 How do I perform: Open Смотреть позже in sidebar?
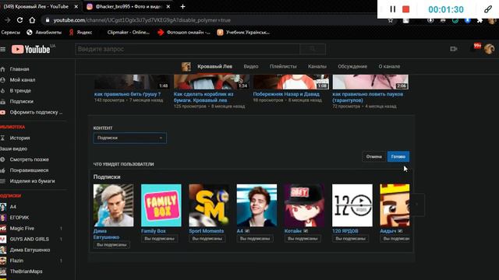click(x=29, y=159)
